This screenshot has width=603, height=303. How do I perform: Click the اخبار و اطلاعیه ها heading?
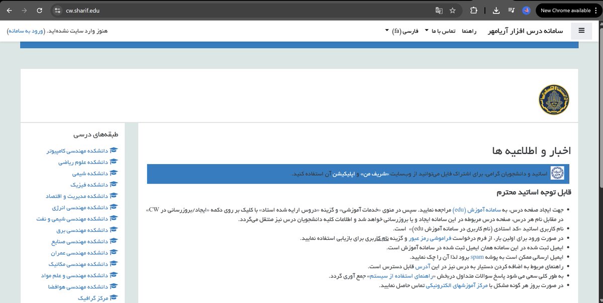pyautogui.click(x=532, y=150)
